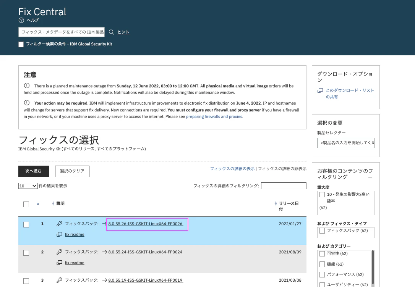Click release date 2021/03/08
The width and height of the screenshot is (415, 287).
[290, 281]
